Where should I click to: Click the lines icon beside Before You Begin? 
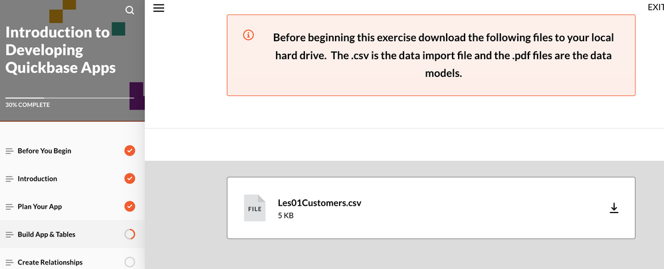coord(9,151)
